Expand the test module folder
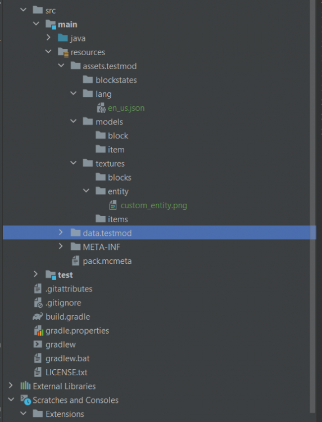 click(x=35, y=274)
